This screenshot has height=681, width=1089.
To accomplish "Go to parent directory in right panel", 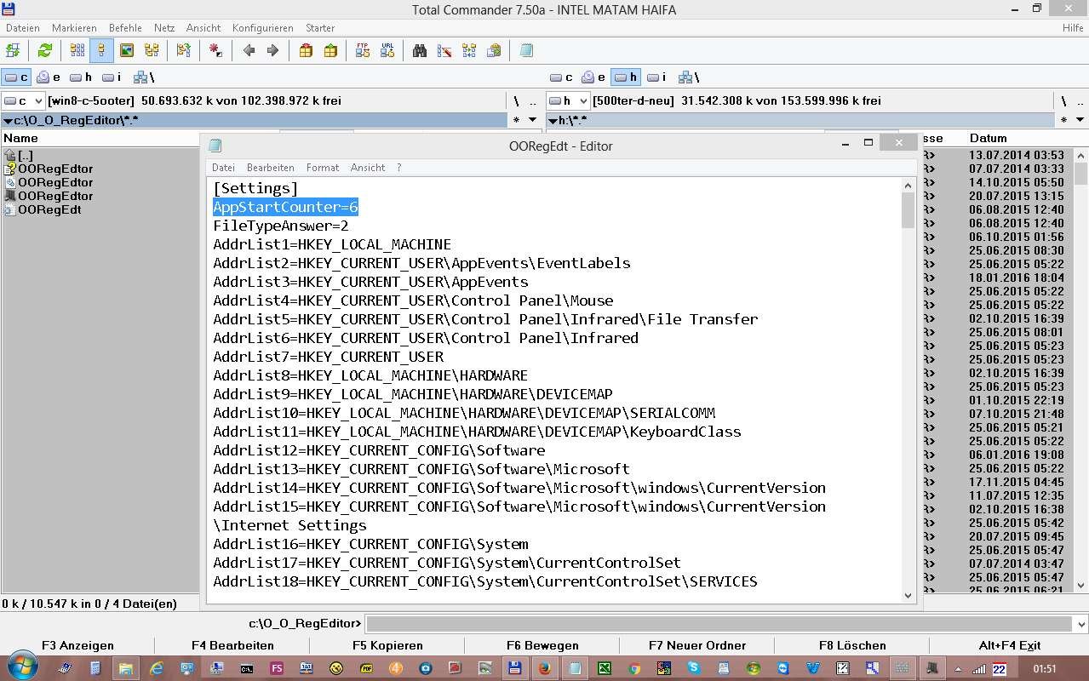I will pyautogui.click(x=1079, y=100).
